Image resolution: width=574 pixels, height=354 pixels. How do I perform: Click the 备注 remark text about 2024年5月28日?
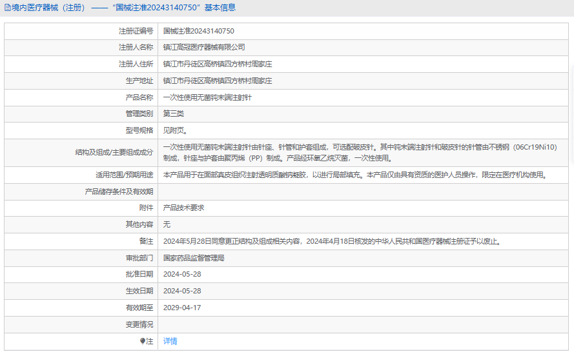click(333, 241)
